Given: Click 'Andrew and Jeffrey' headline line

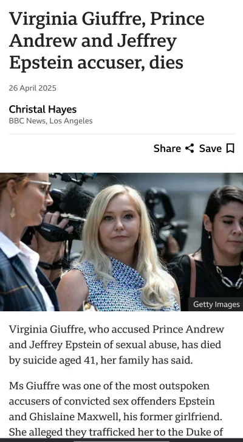Looking at the screenshot, I should 92,41.
